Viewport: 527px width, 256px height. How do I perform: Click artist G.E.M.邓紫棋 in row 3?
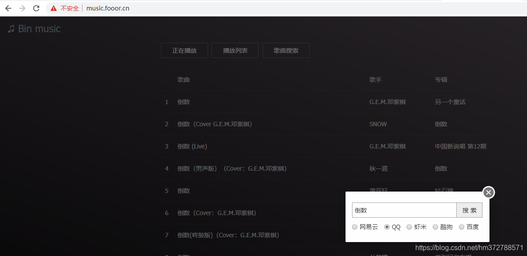tap(388, 146)
